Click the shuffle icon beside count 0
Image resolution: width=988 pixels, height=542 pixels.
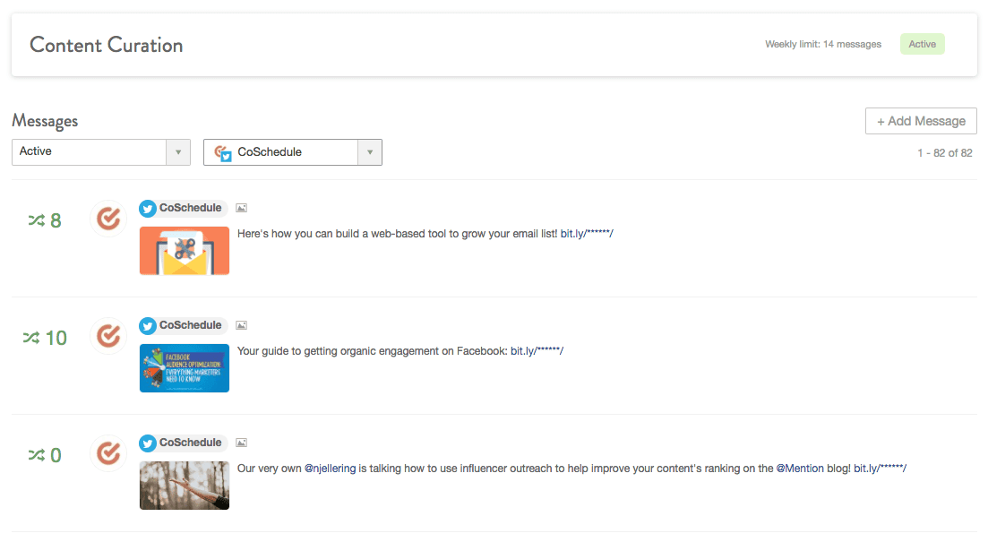pyautogui.click(x=36, y=455)
